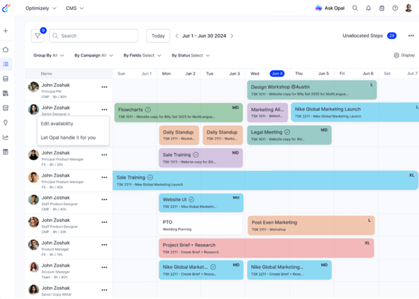Click the Today button
This screenshot has width=419, height=299.
(x=158, y=35)
